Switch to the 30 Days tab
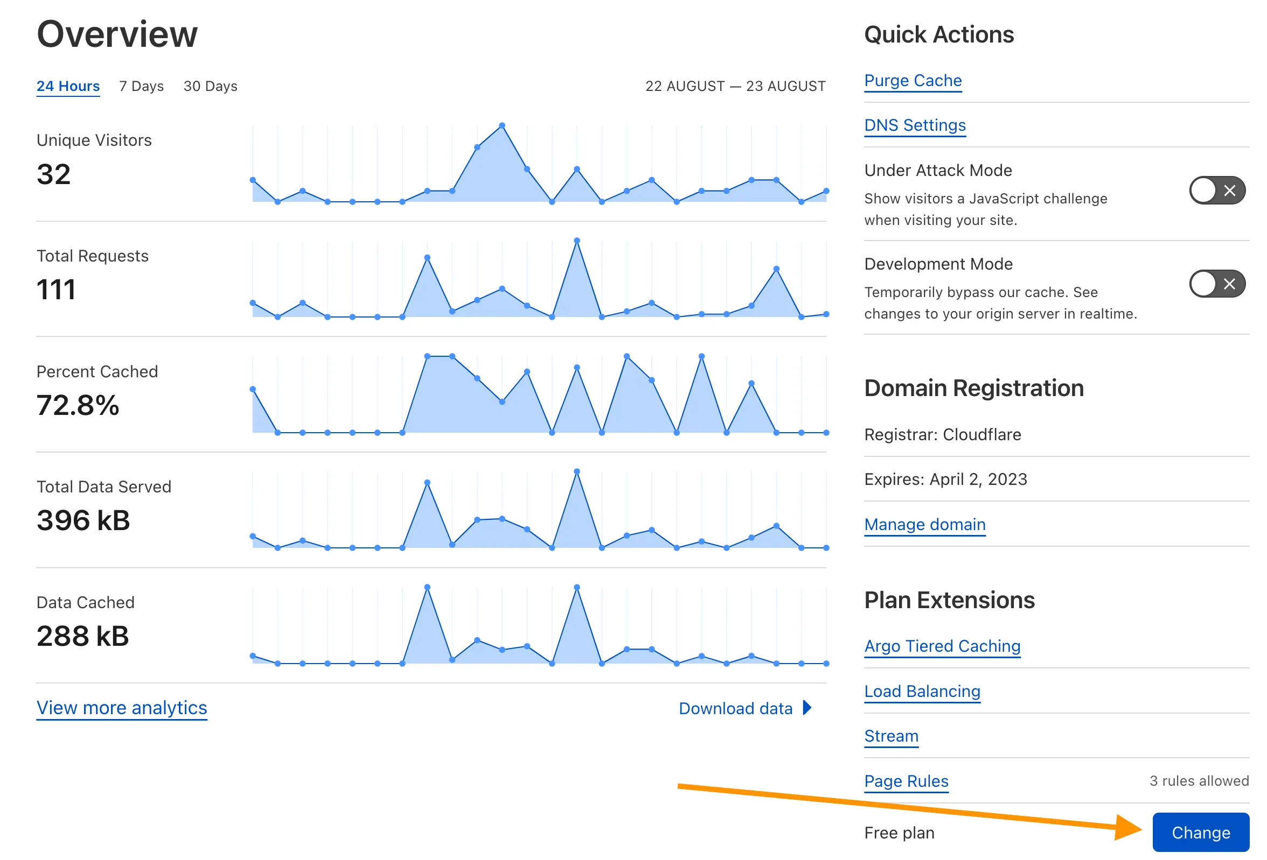Screen dimensions: 1267x860 (x=210, y=86)
